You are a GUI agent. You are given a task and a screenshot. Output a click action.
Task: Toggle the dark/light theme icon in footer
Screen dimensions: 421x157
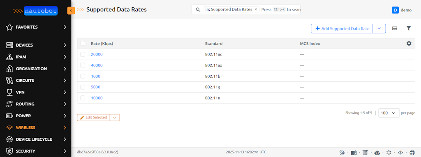click(342, 153)
